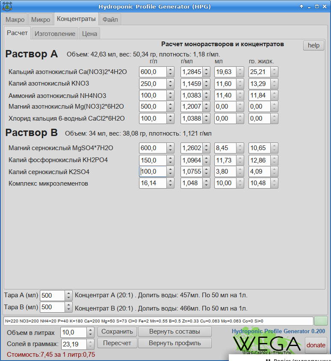The image size is (331, 361).
Task: Maximize the HPG window
Action: (317, 6)
